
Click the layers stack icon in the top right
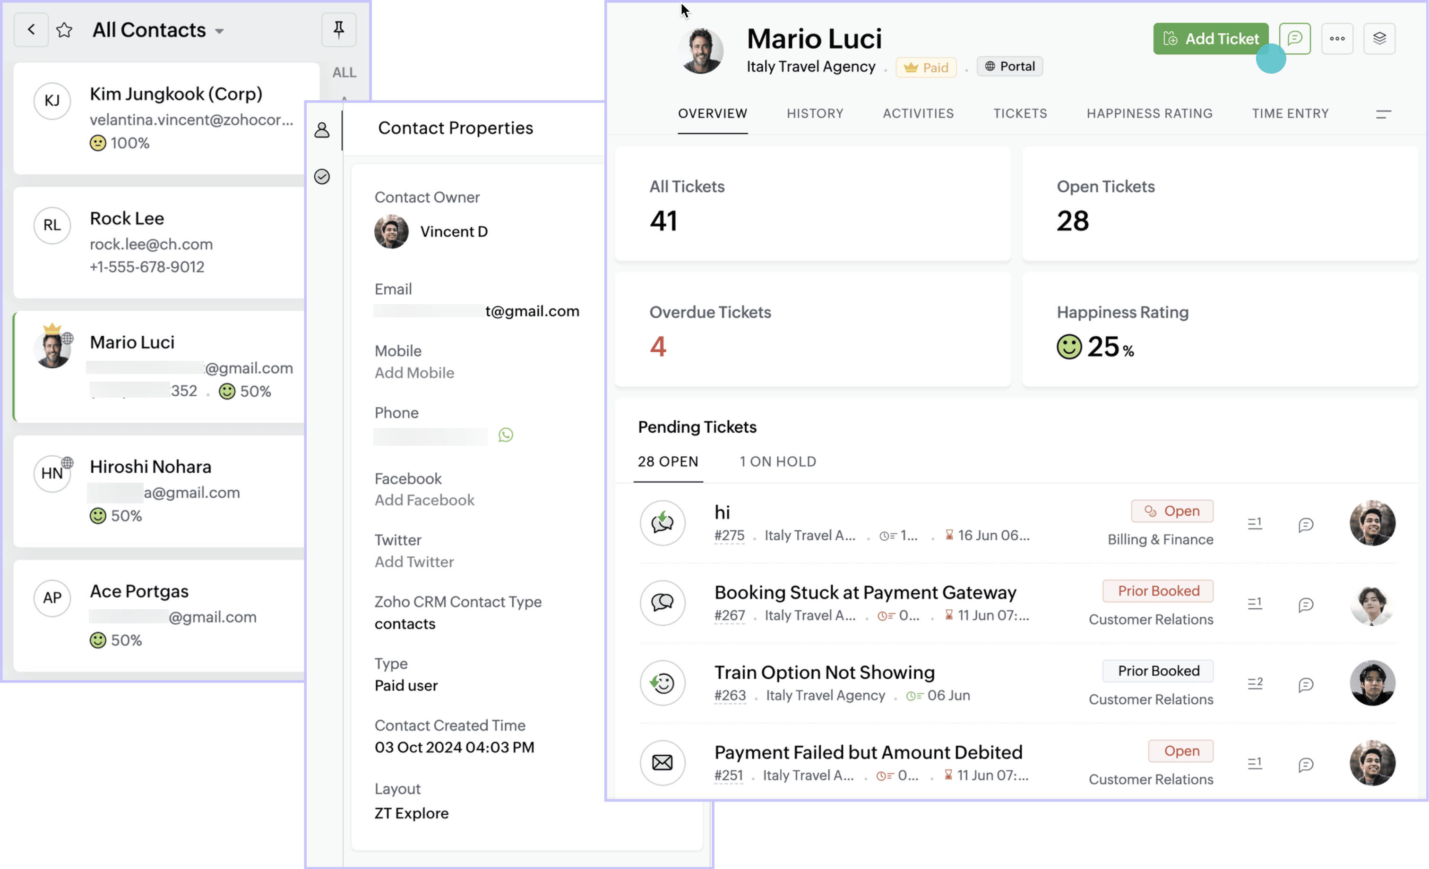[x=1379, y=38]
